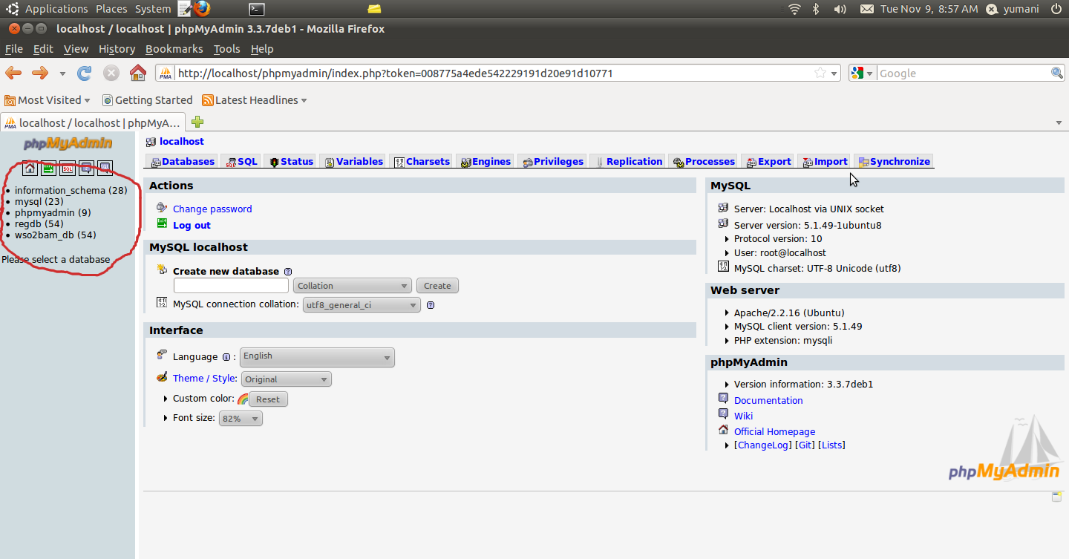Open a new tab with plus icon

click(197, 122)
